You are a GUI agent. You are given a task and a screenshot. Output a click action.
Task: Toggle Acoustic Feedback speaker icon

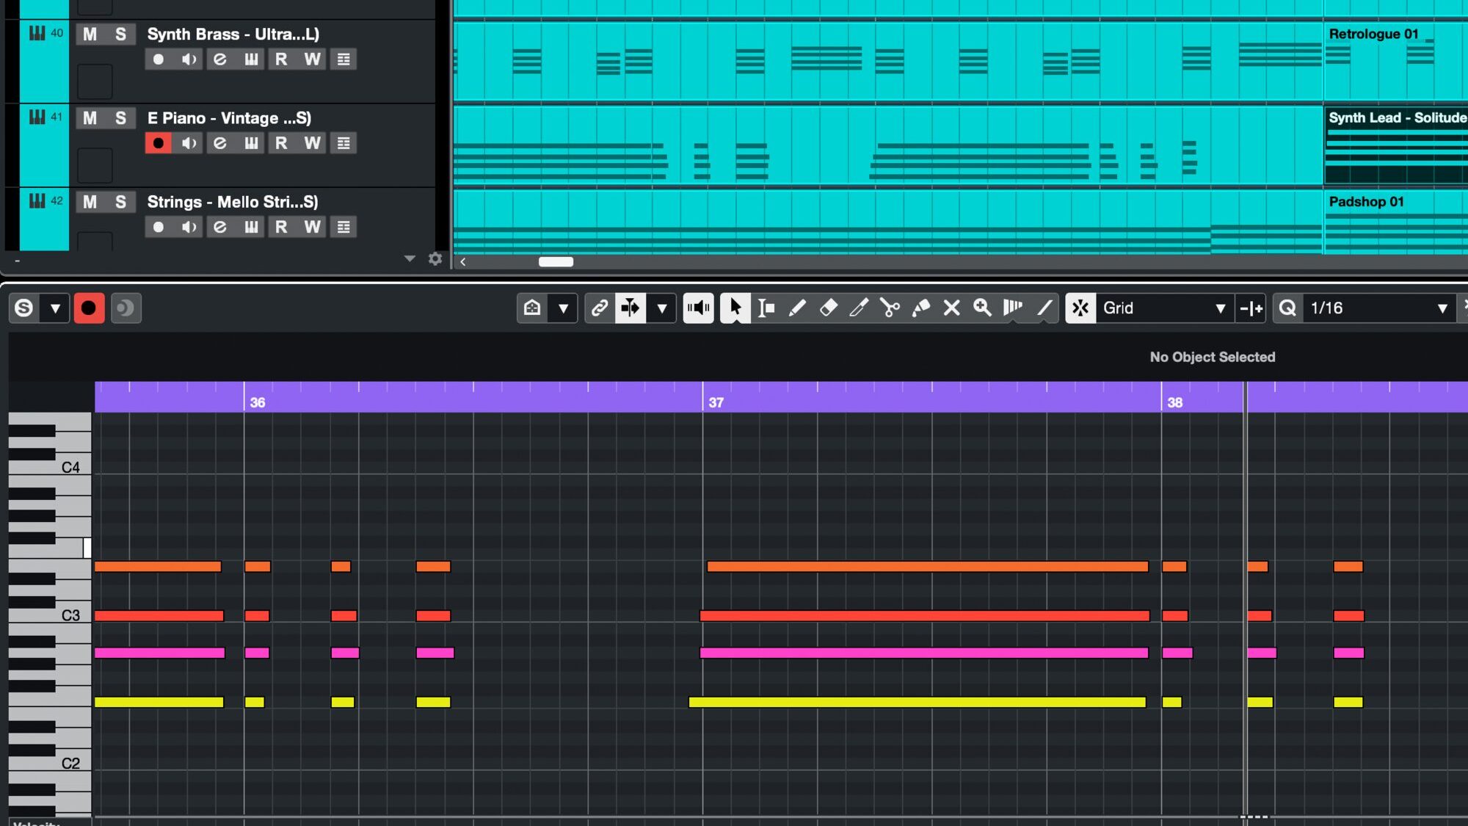click(x=698, y=308)
